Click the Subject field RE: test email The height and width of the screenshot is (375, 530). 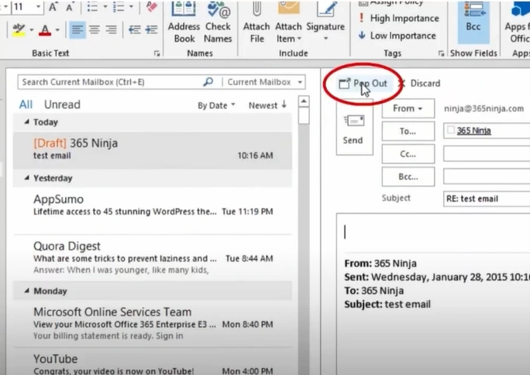[x=487, y=199]
